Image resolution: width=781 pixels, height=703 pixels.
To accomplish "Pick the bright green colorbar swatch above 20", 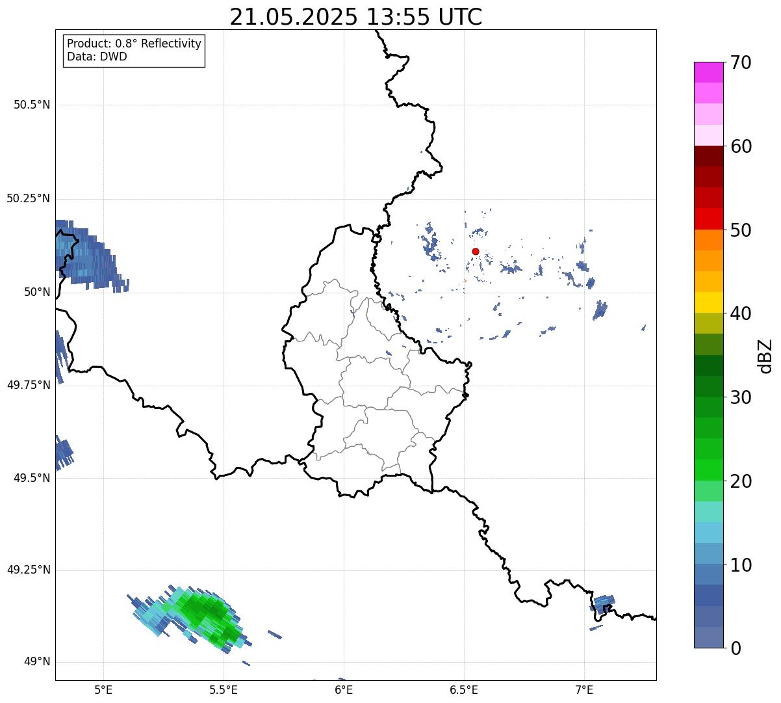I will pos(709,470).
